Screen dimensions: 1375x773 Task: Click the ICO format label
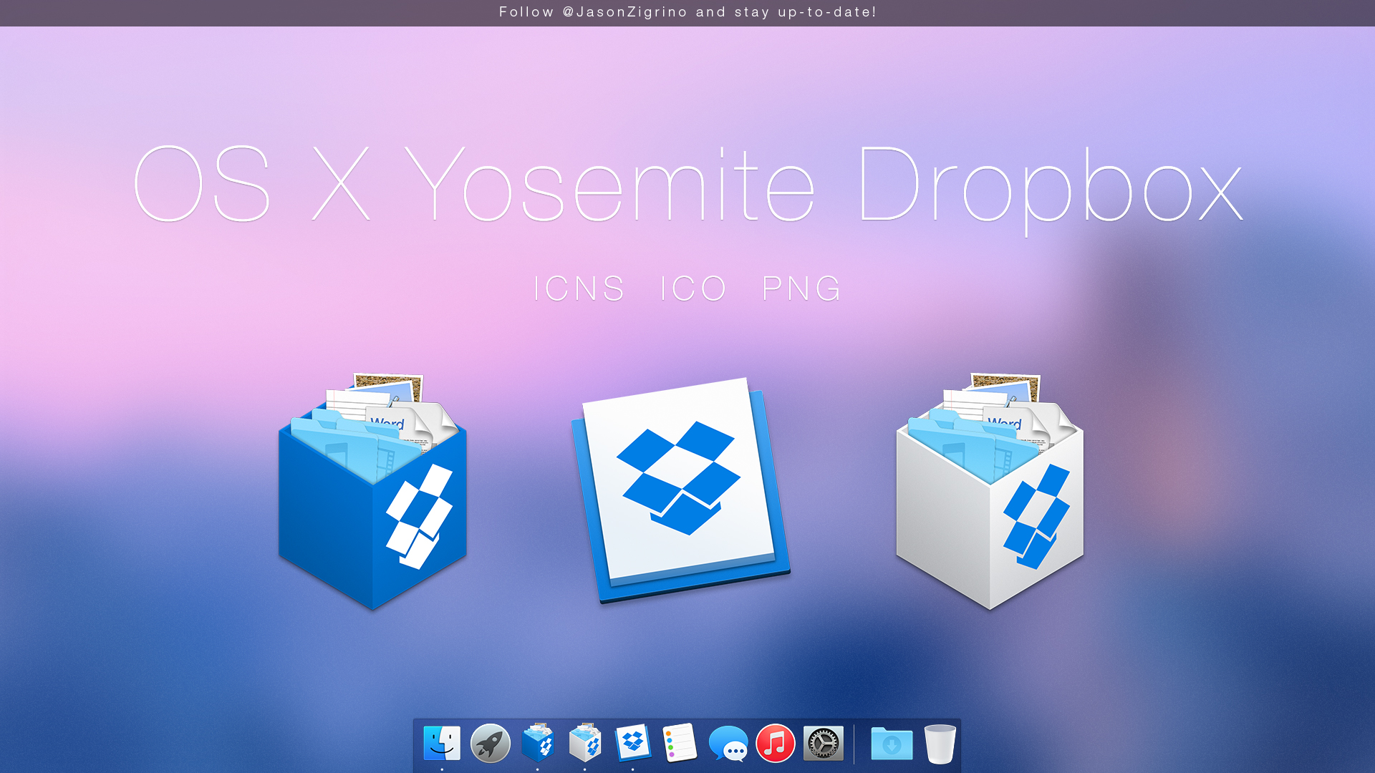pos(693,288)
